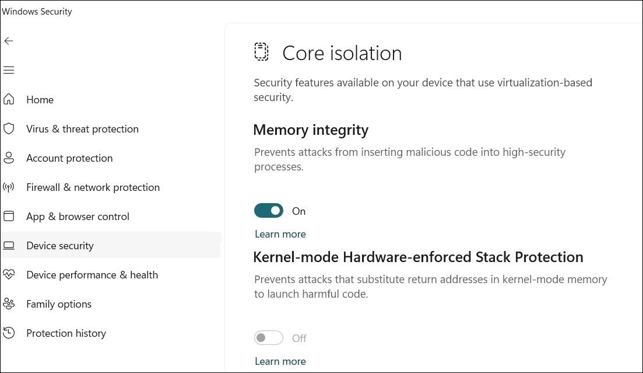
Task: Click the back arrow
Action: point(9,41)
